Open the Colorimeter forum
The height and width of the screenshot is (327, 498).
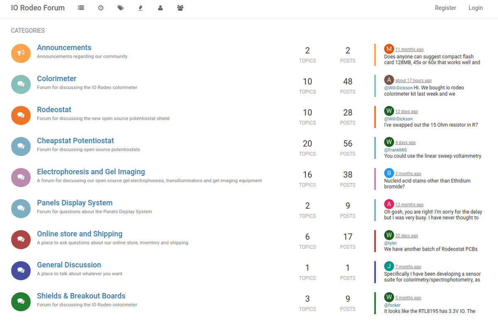56,78
